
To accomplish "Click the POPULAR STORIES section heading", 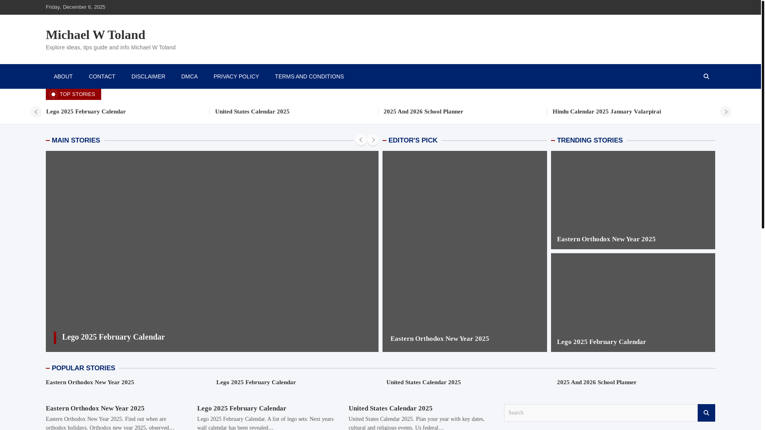I will (83, 368).
